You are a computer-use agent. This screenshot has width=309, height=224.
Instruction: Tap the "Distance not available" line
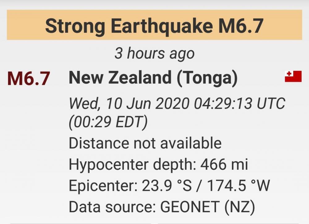[145, 143]
